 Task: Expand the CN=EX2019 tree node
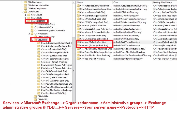(x=26, y=18)
